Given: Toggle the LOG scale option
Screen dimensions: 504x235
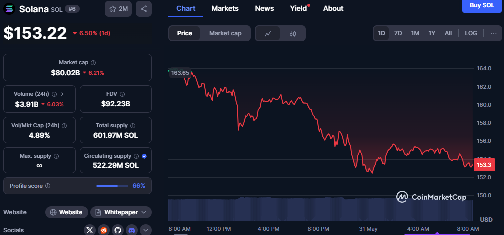Looking at the screenshot, I should [x=471, y=33].
